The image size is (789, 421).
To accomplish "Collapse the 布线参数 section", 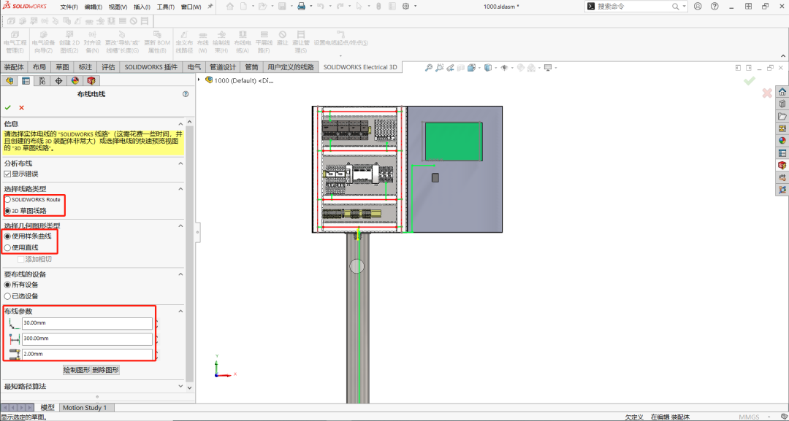I will (x=180, y=312).
